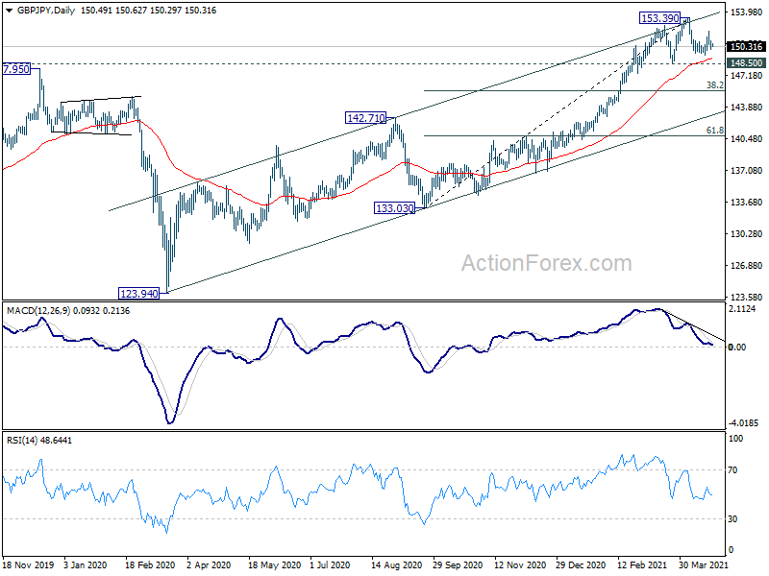Screen dimensions: 769x576
Task: Select the 133.030 low price label
Action: 395,208
